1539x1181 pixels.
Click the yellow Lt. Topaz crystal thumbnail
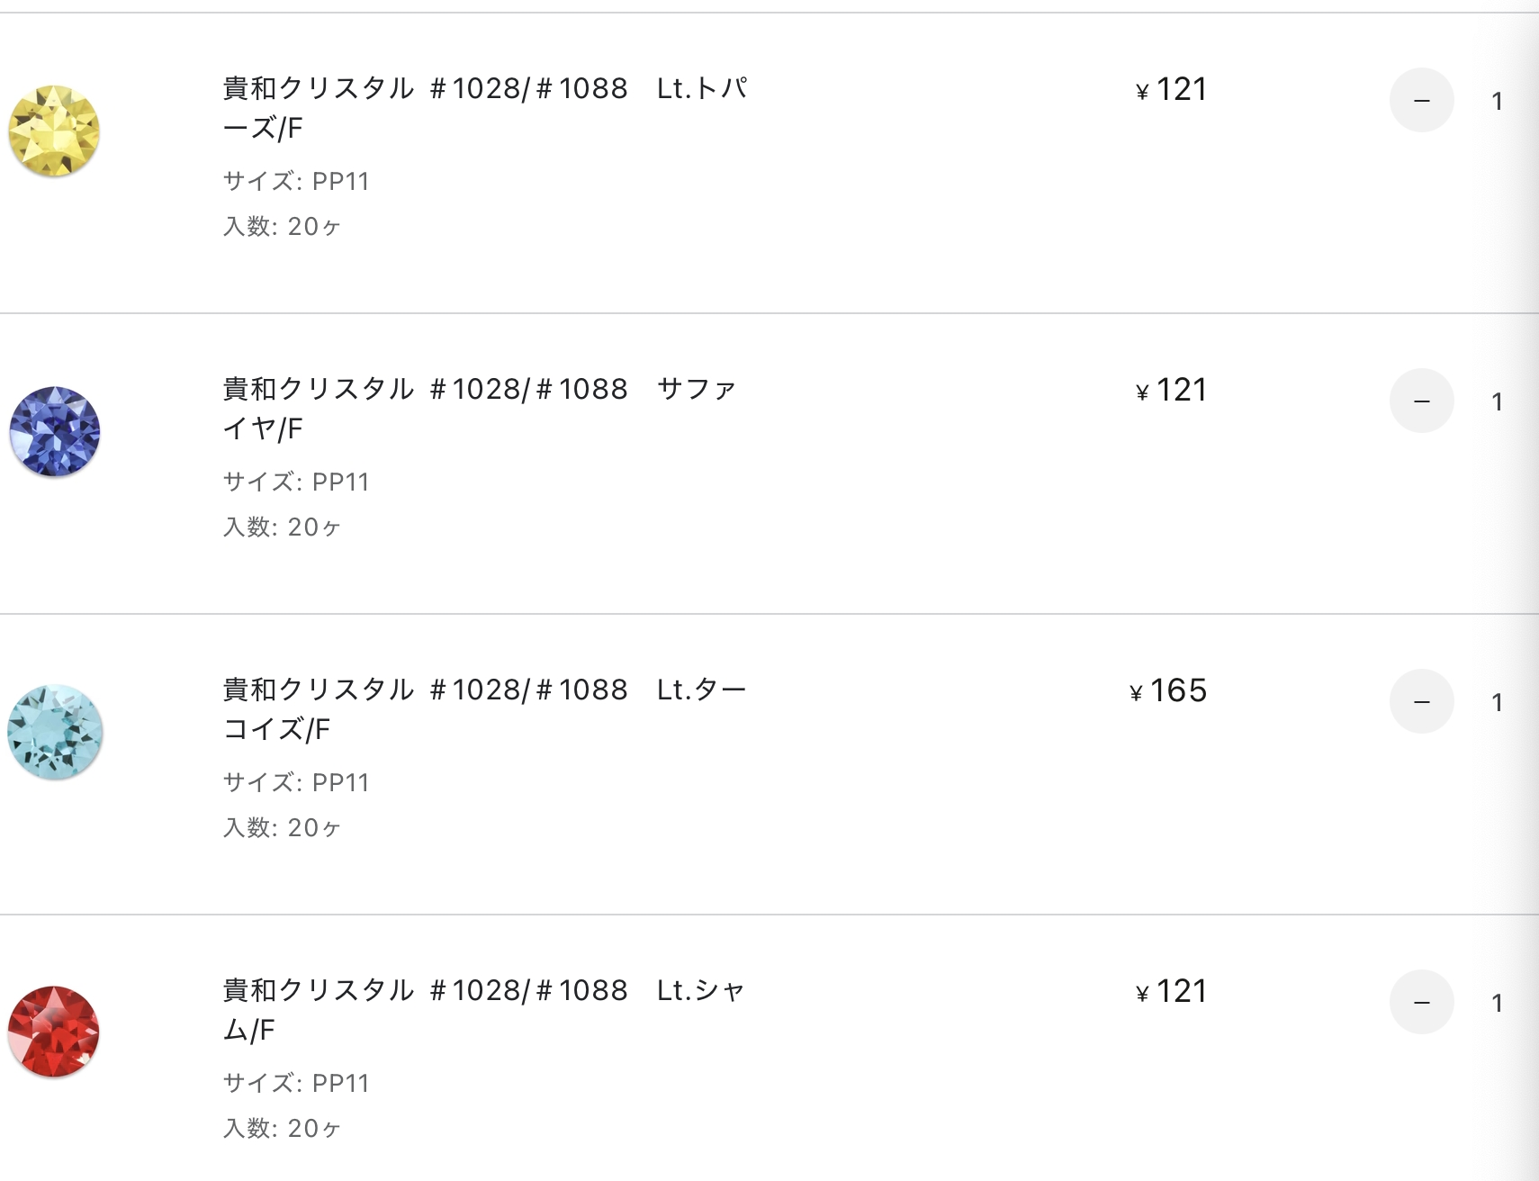pyautogui.click(x=54, y=131)
